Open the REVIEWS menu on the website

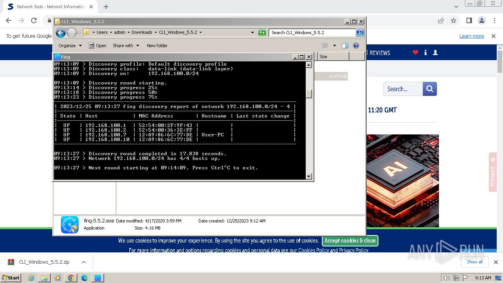click(379, 53)
